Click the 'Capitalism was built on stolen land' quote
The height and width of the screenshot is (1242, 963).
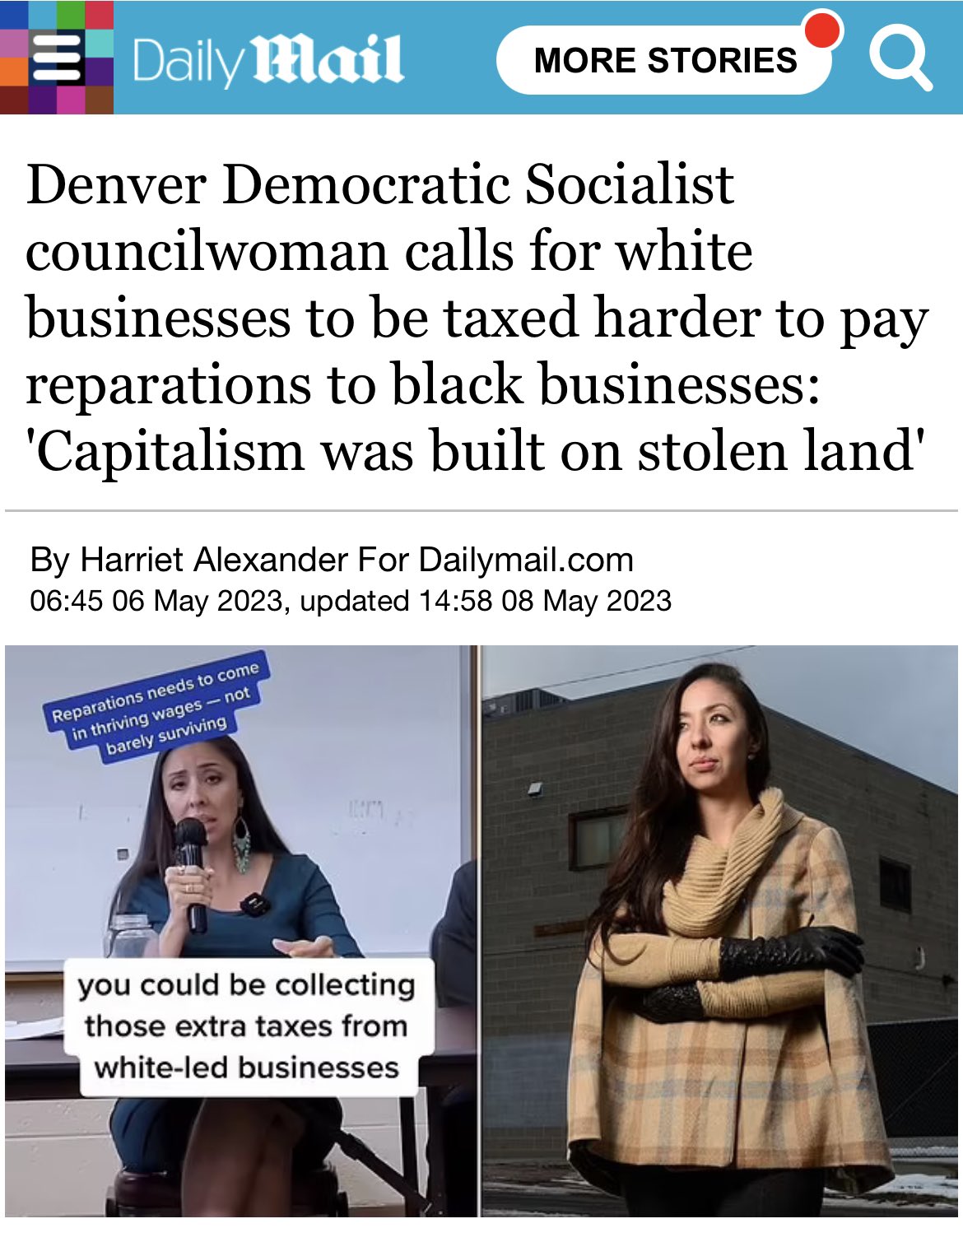click(475, 451)
